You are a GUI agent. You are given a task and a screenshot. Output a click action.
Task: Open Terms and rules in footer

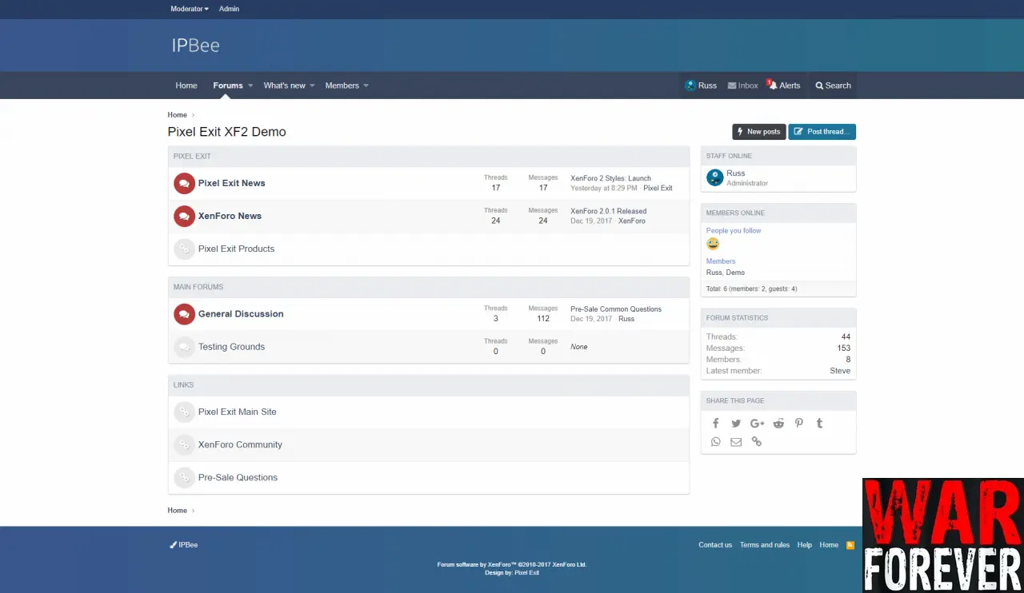click(765, 545)
